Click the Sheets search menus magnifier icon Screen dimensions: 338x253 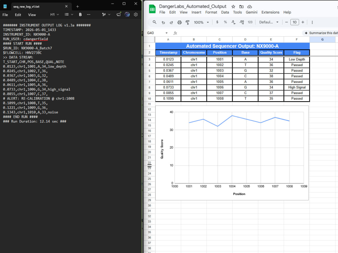[x=154, y=22]
